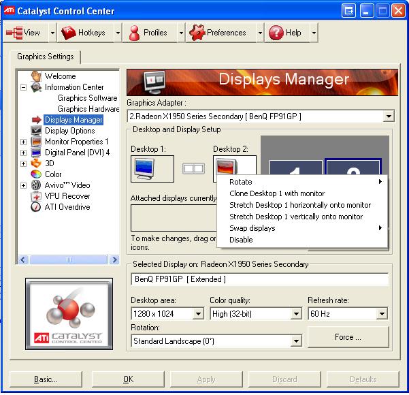This screenshot has height=395, width=409.
Task: Open the Color quality dropdown
Action: point(296,314)
